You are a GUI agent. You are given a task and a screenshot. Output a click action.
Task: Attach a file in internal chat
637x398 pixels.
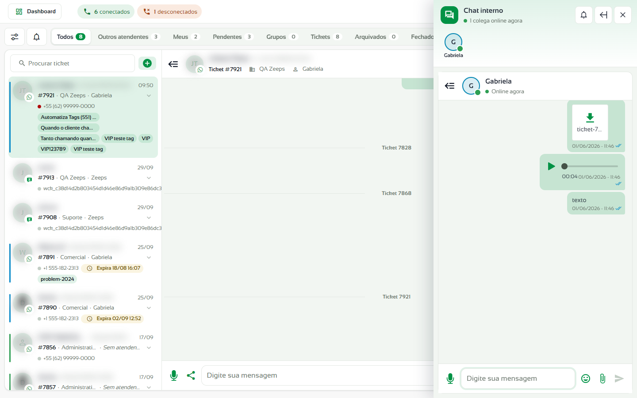tap(602, 379)
